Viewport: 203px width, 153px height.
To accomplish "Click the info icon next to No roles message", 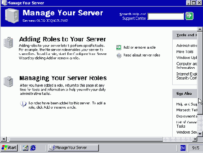I will tap(23, 104).
